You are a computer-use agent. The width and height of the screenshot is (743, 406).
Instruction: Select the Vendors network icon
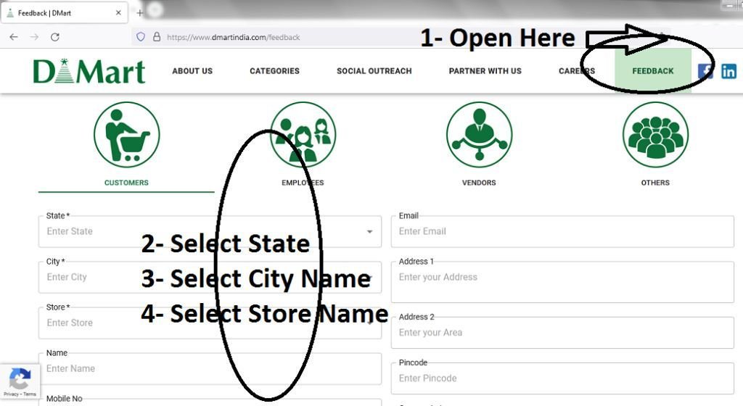(x=479, y=134)
